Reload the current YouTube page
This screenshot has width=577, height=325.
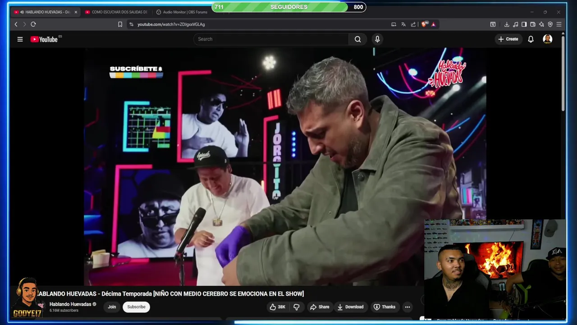33,24
